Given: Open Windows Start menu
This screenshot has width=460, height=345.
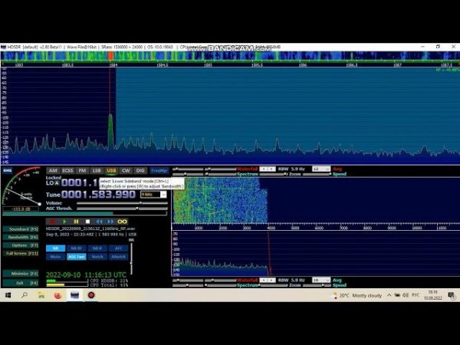Looking at the screenshot, I should 8,295.
